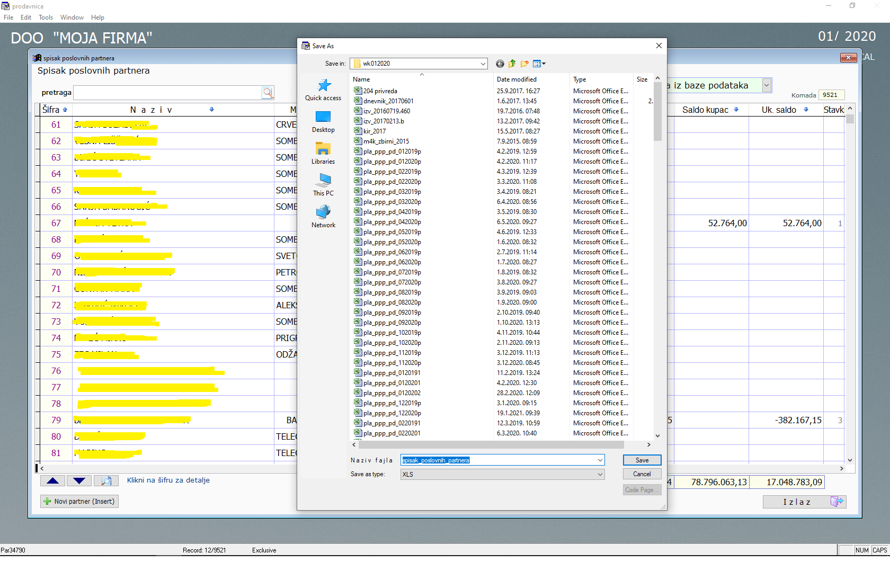The image size is (890, 571).
Task: Open the View menu icon in Save As
Action: pyautogui.click(x=539, y=64)
